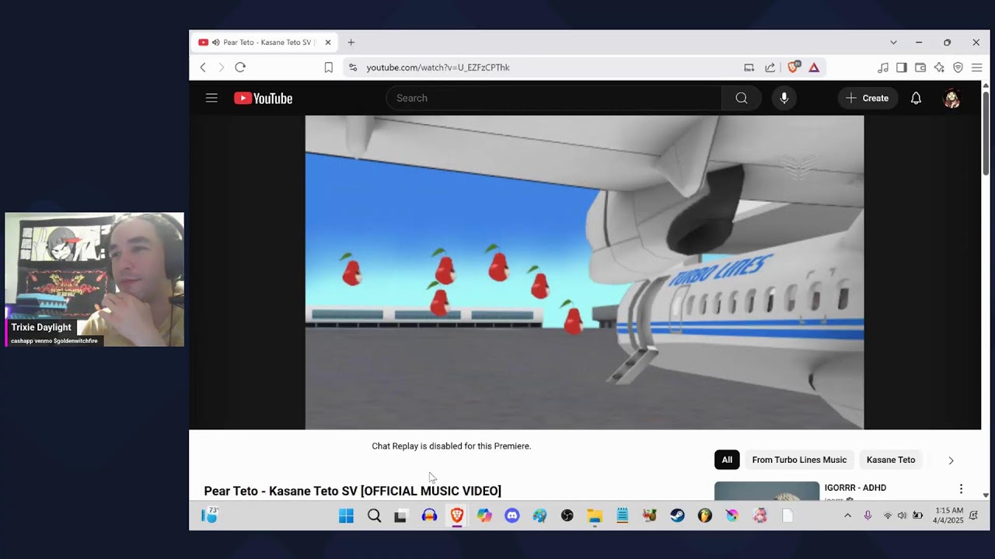Click the browser back arrow

pyautogui.click(x=203, y=68)
